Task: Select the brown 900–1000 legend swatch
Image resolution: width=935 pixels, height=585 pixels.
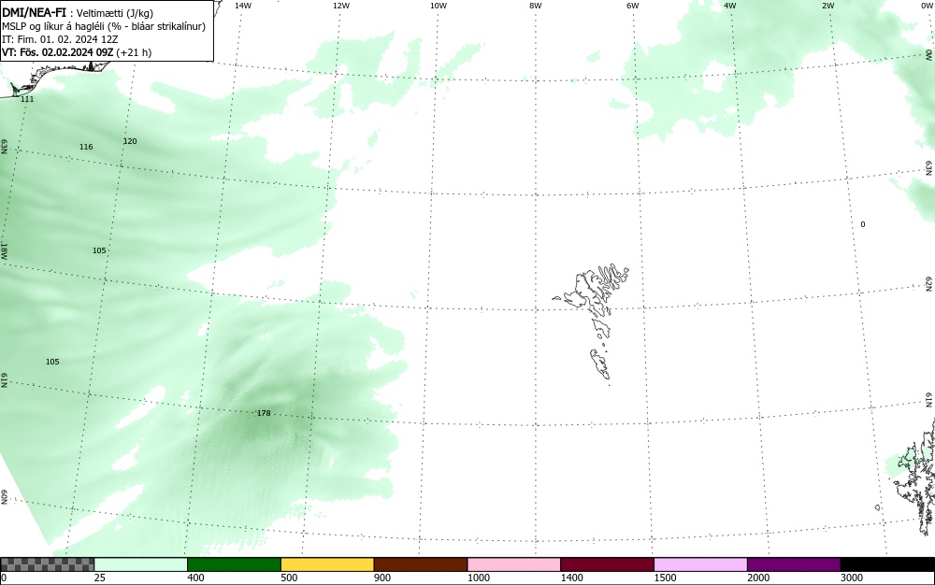Action: [x=421, y=564]
